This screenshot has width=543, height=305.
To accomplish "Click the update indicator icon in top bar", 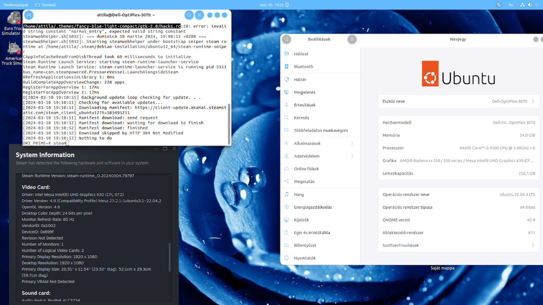I will pyautogui.click(x=498, y=5).
